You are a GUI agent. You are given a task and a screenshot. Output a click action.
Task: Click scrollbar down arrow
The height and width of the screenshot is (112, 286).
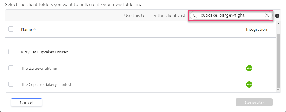point(278,90)
